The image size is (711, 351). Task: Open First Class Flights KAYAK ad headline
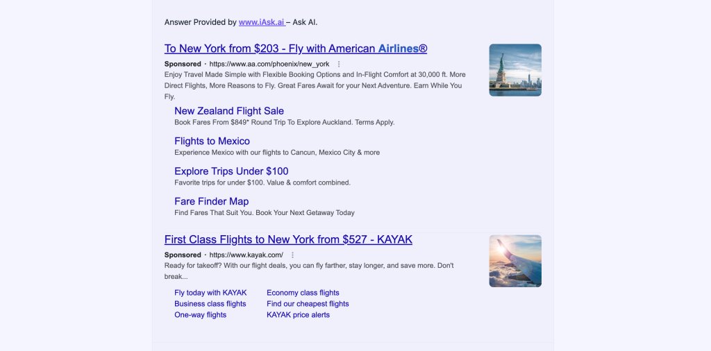288,239
